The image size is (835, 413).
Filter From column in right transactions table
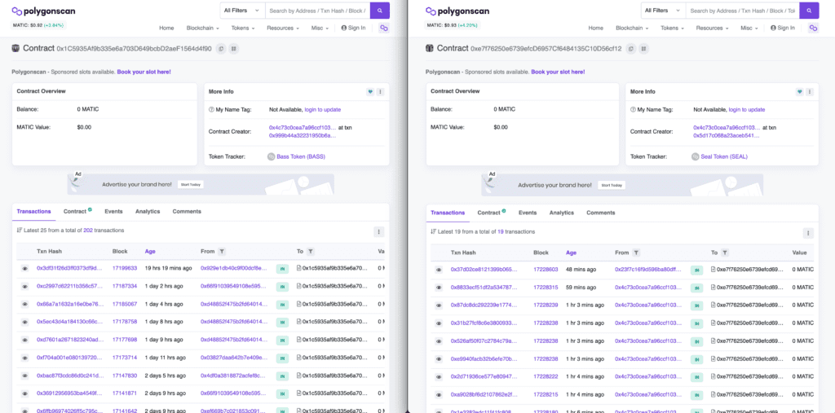click(x=636, y=253)
